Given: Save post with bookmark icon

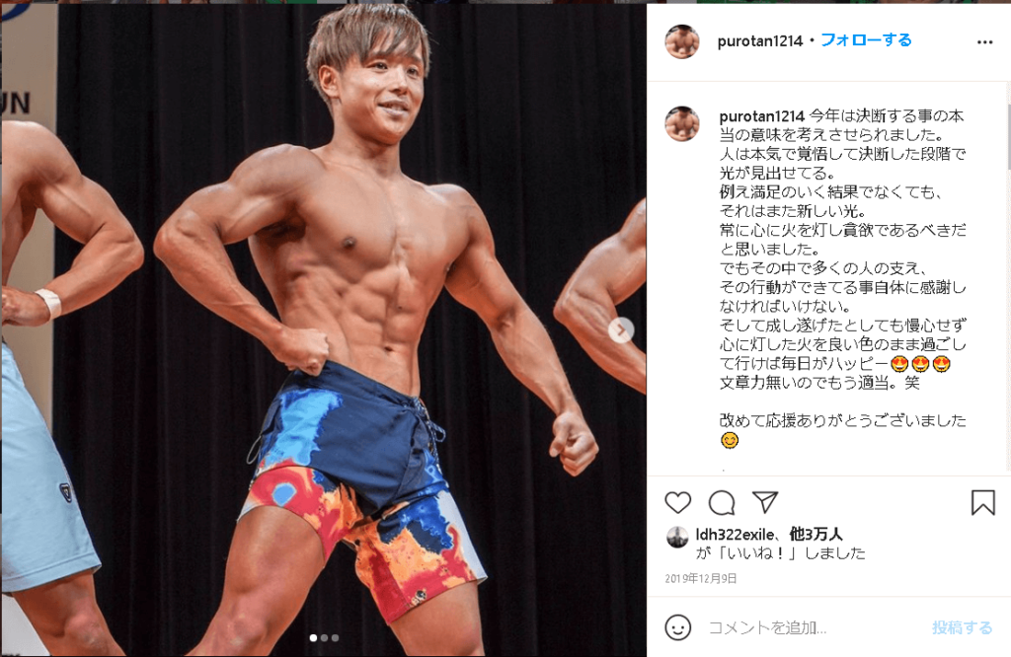Looking at the screenshot, I should click(983, 502).
